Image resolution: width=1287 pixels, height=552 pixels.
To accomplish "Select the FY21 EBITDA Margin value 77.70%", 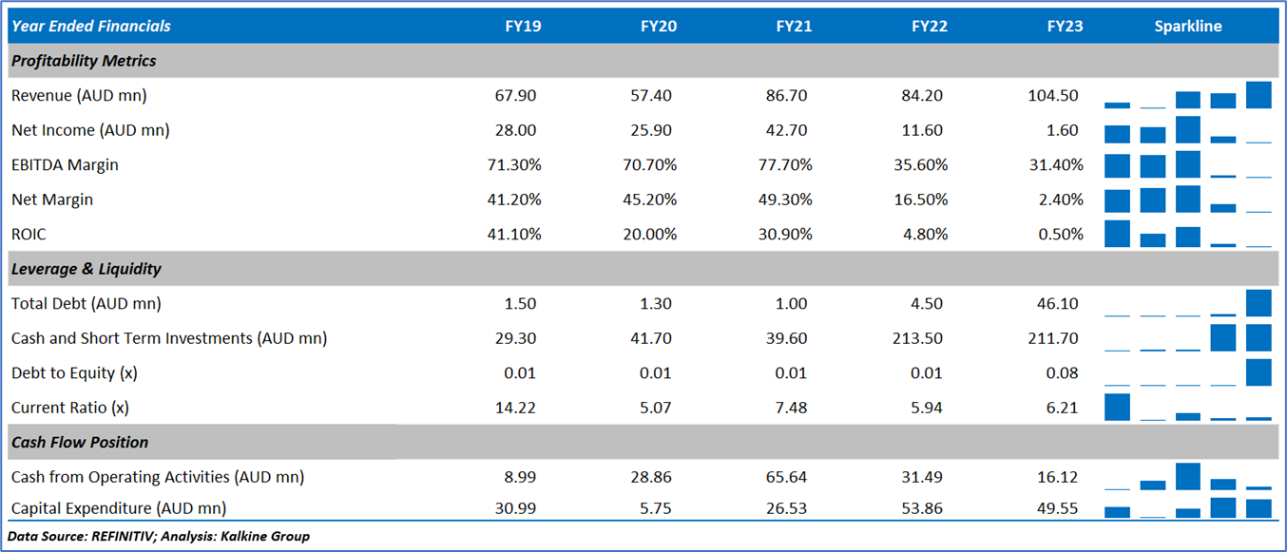I will tap(789, 165).
